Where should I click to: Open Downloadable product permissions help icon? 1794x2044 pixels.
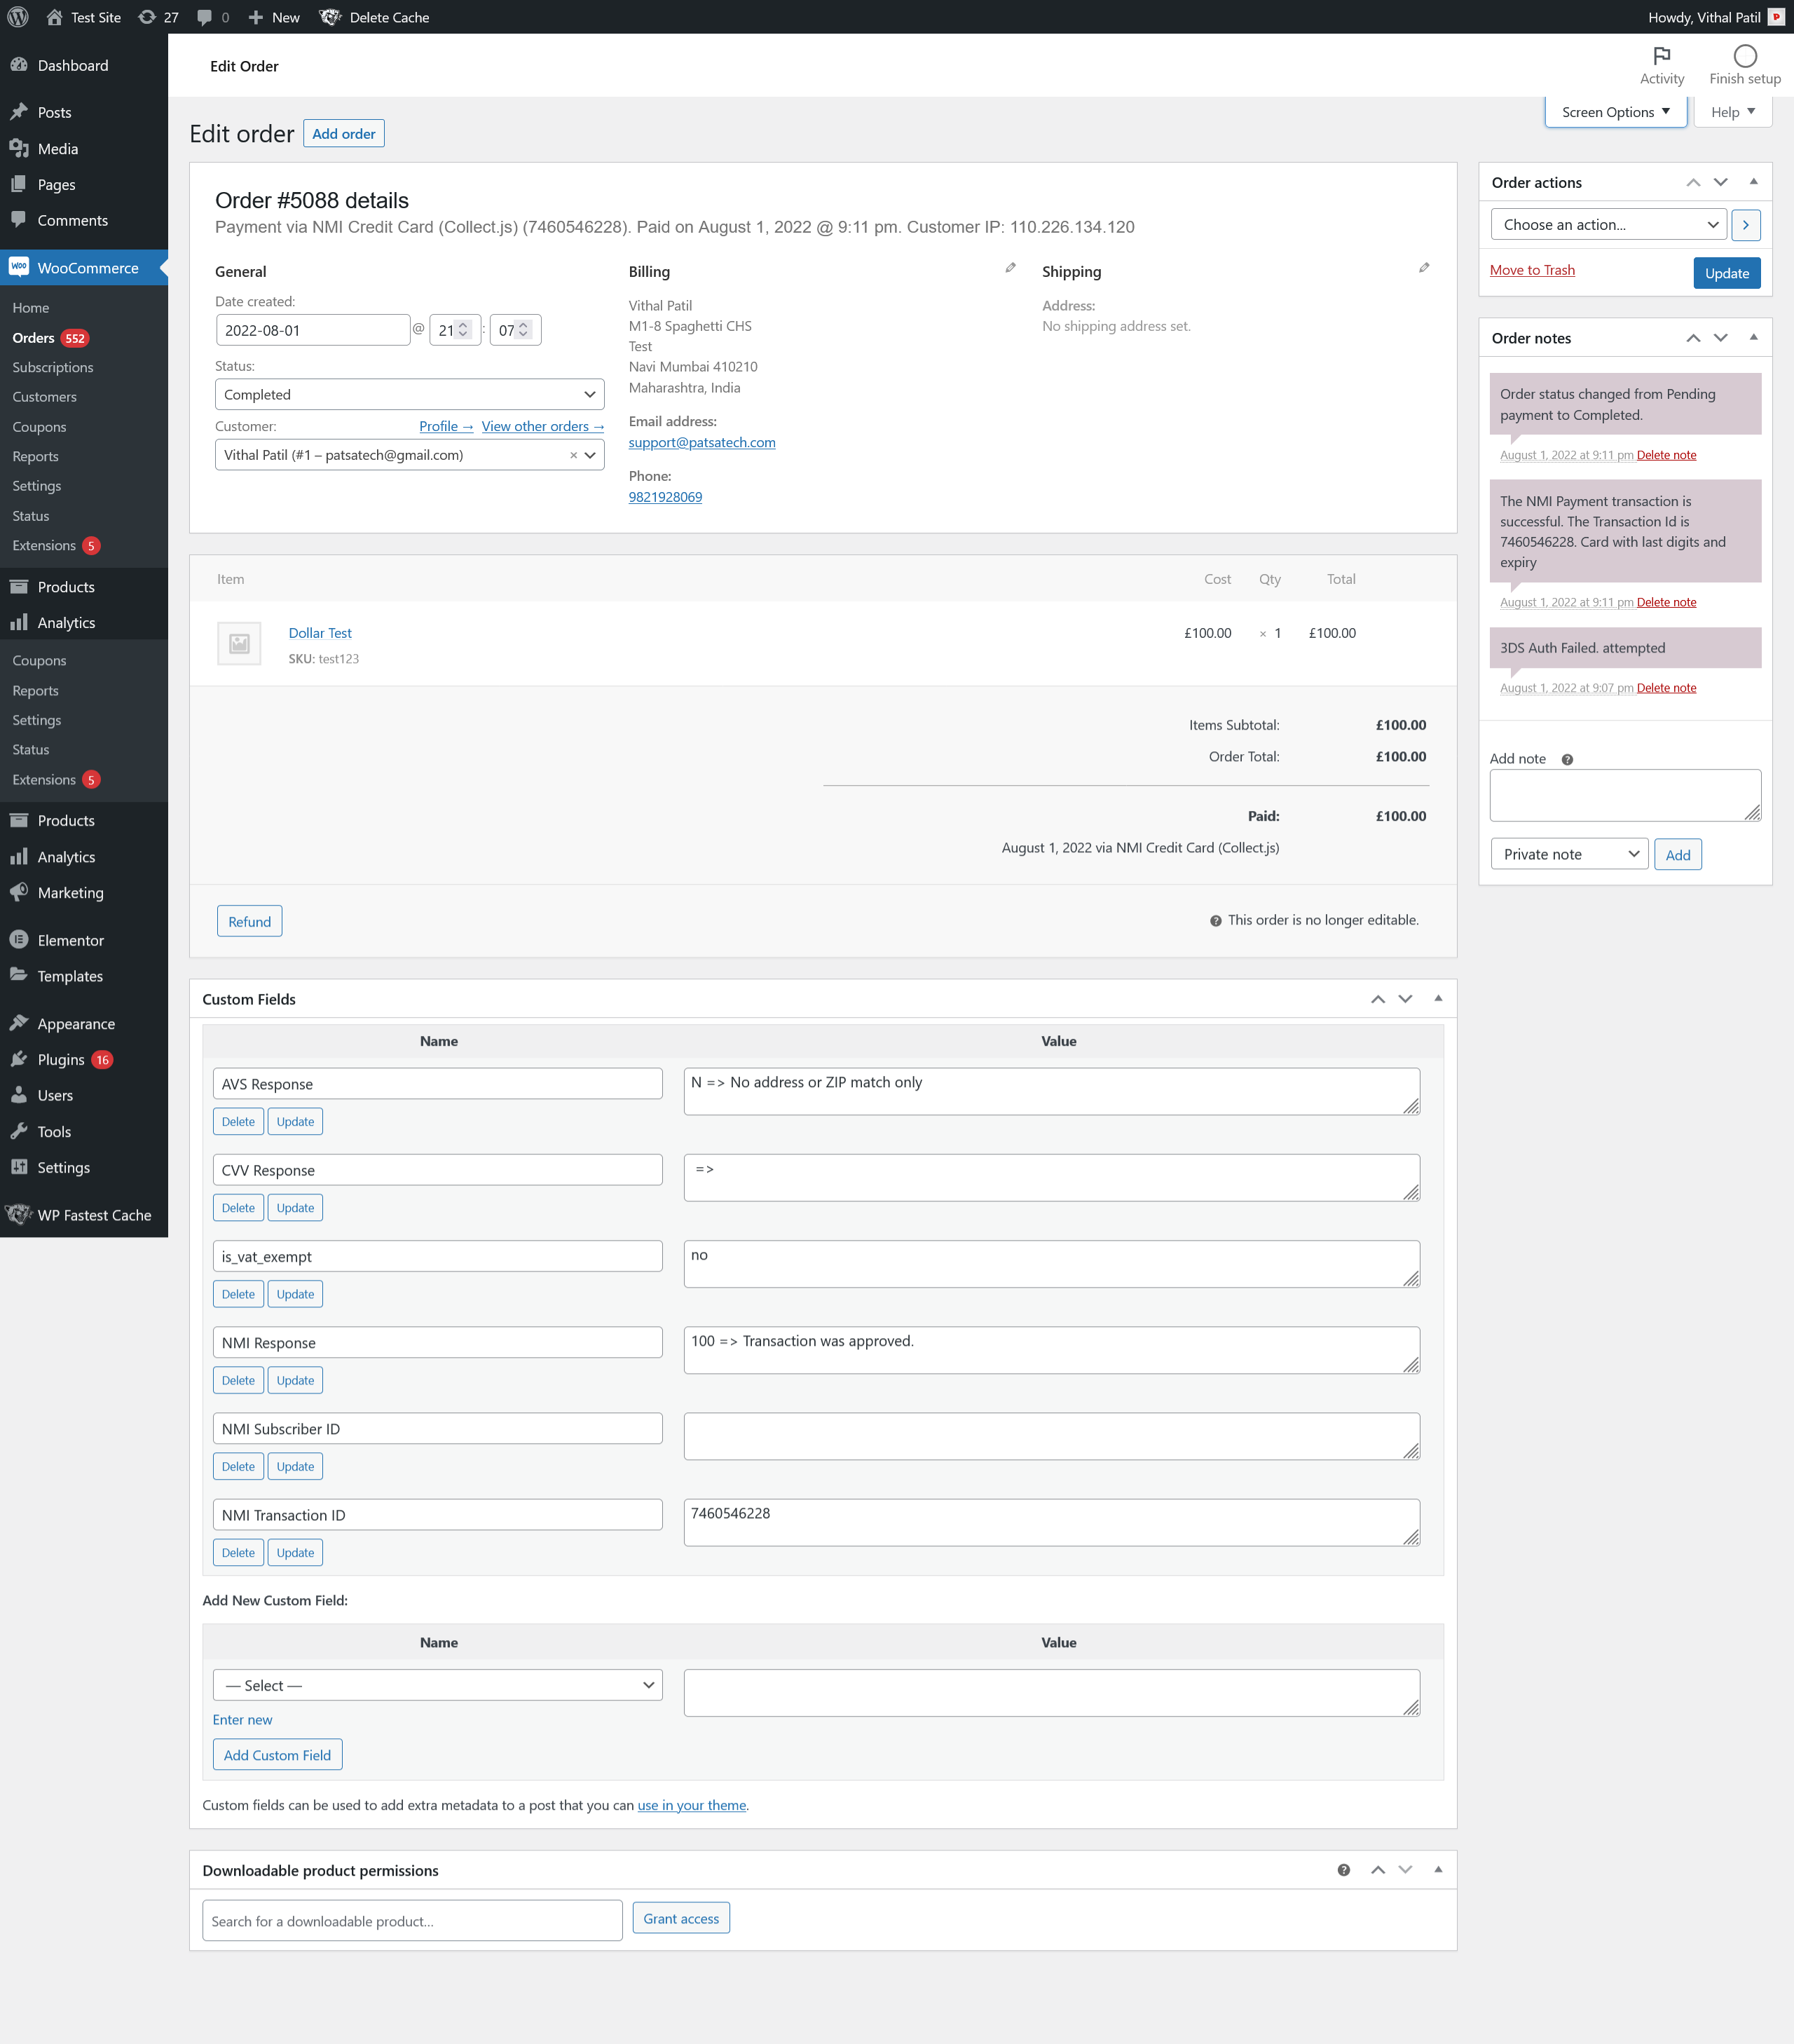click(x=1343, y=1870)
